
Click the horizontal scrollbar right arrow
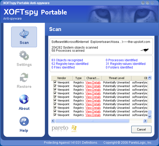145,121
